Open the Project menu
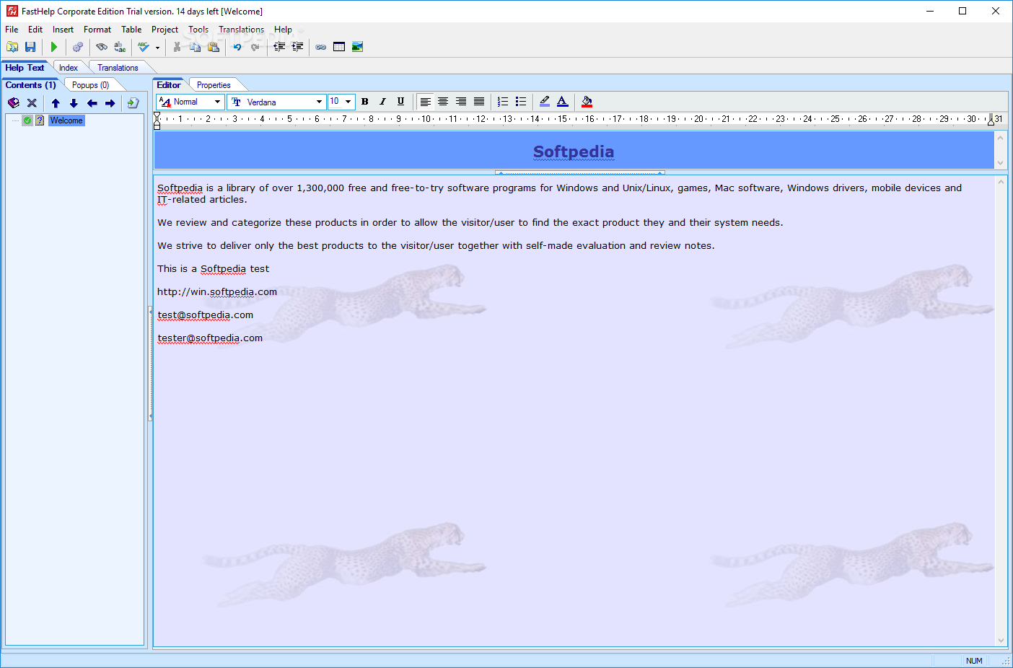 tap(165, 30)
